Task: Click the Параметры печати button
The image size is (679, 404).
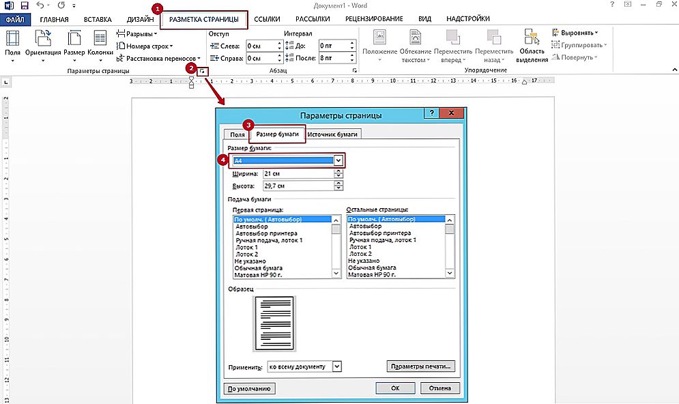Action: (x=420, y=366)
